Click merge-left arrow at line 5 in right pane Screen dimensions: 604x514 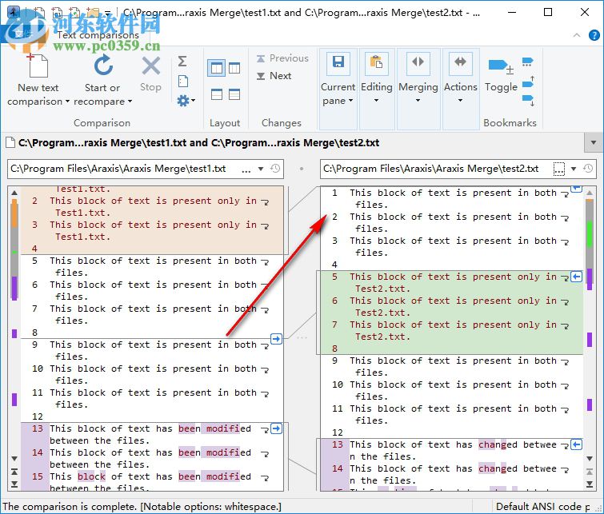click(576, 276)
